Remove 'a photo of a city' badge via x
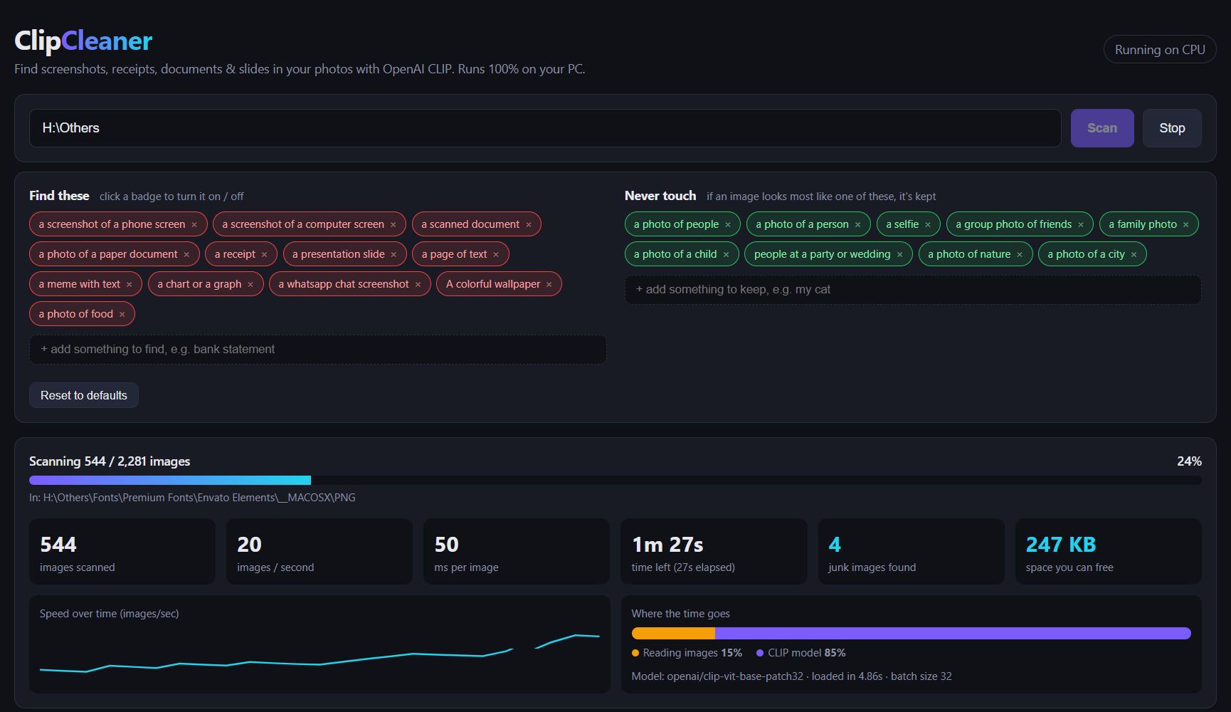The width and height of the screenshot is (1231, 712). pos(1134,255)
